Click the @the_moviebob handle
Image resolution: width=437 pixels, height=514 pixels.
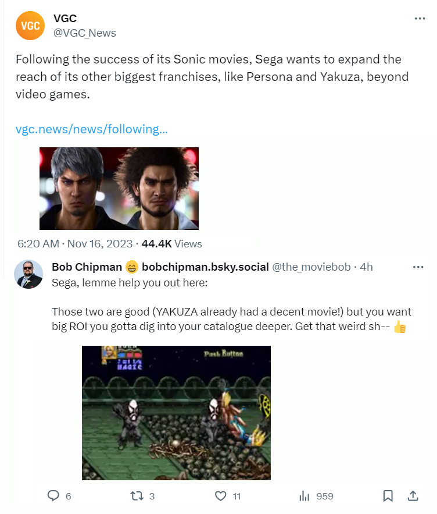tap(311, 267)
